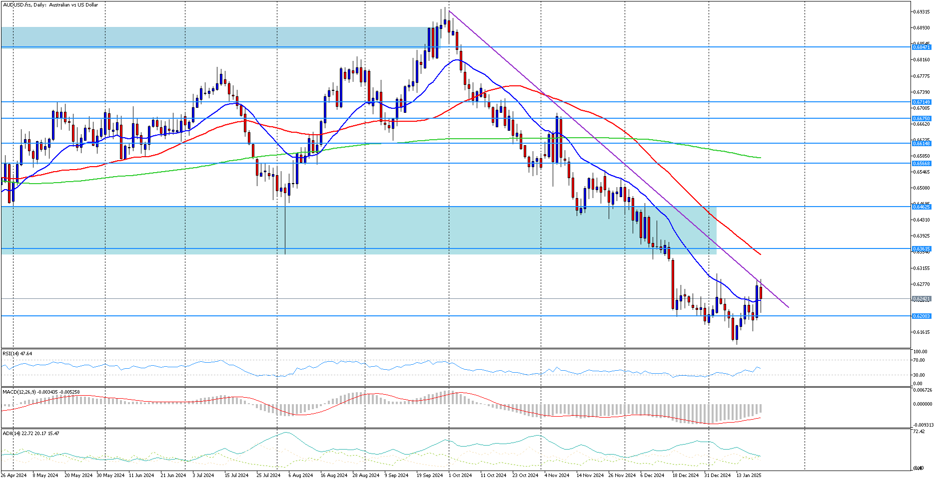This screenshot has width=937, height=481.
Task: Select the 0.68471 blue price tag
Action: [x=922, y=47]
